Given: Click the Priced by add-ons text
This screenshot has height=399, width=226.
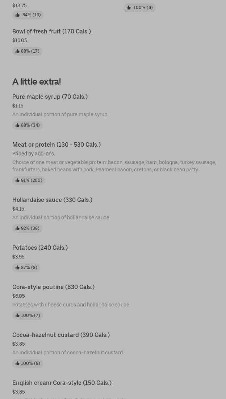Looking at the screenshot, I should [x=33, y=154].
